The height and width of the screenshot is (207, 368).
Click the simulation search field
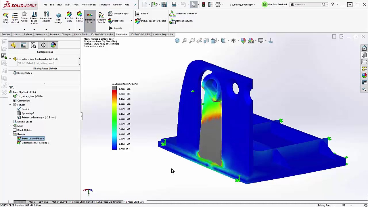point(308,4)
